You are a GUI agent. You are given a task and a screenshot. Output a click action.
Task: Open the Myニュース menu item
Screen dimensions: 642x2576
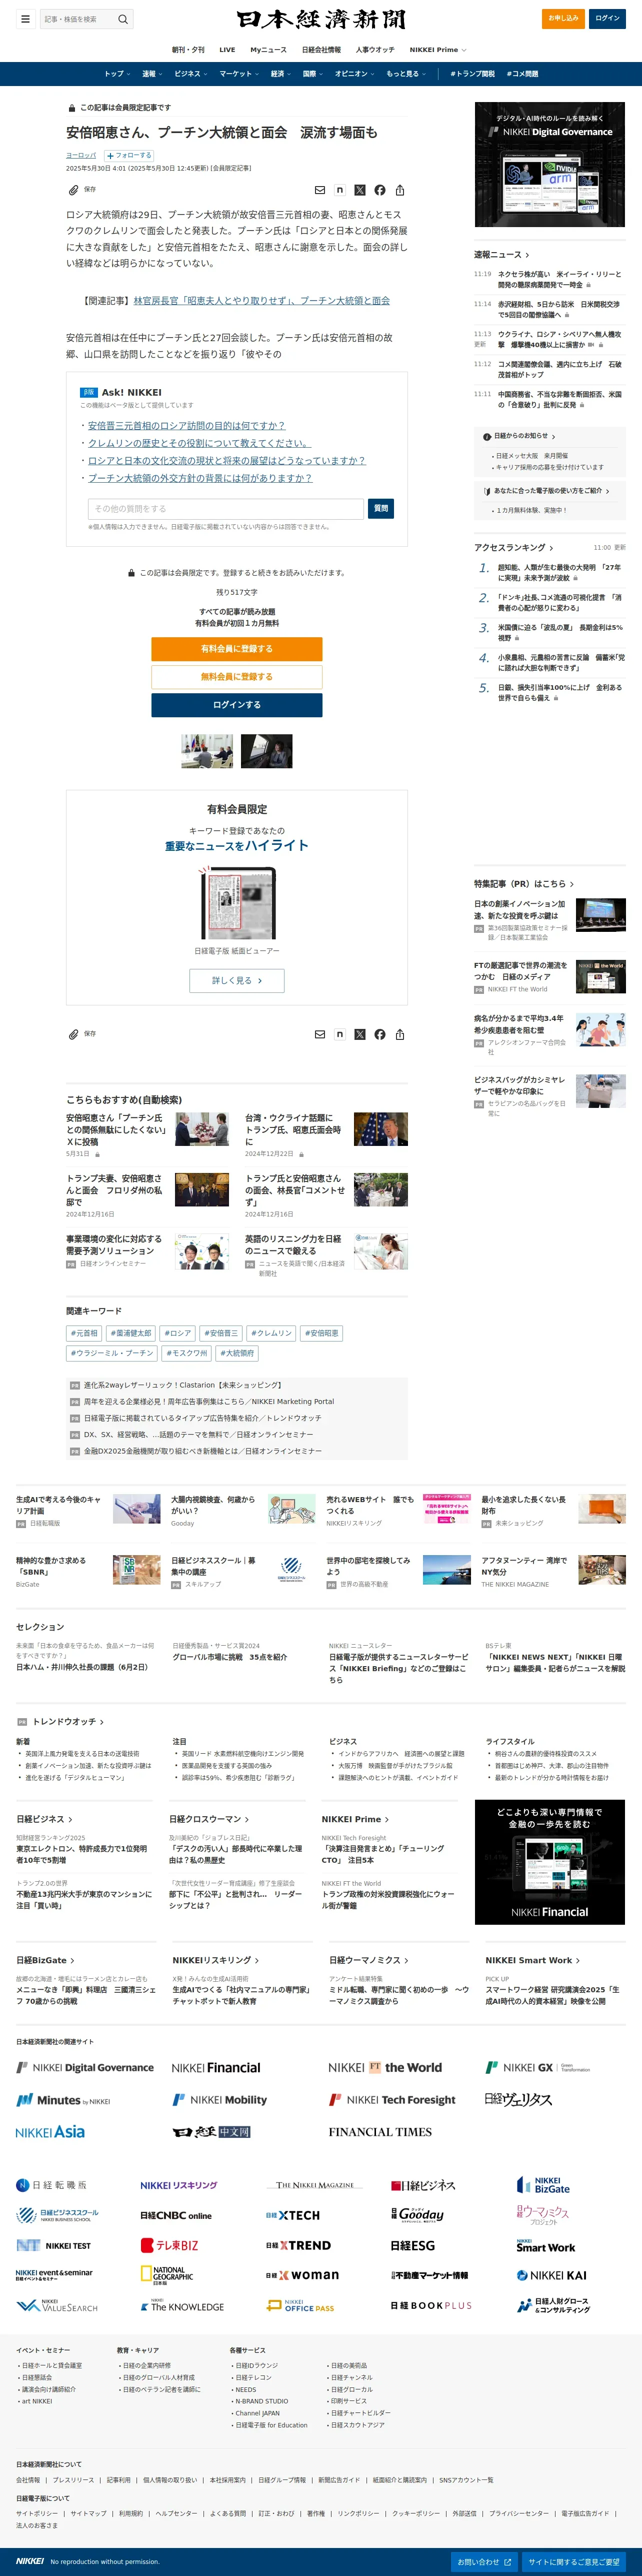(268, 50)
